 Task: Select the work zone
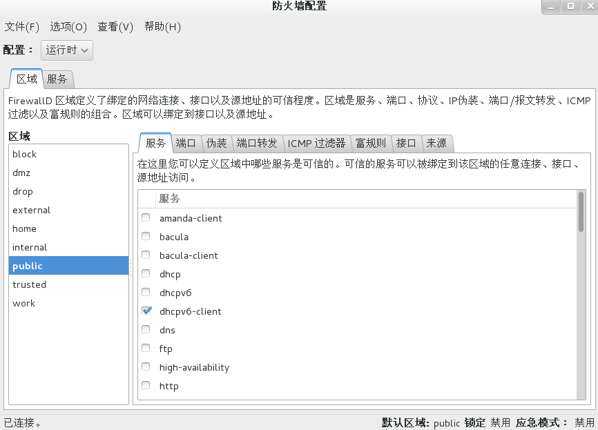click(x=68, y=304)
